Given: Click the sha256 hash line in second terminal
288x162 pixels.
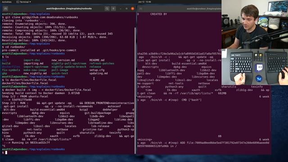Looking at the screenshot, I should pos(179,54).
